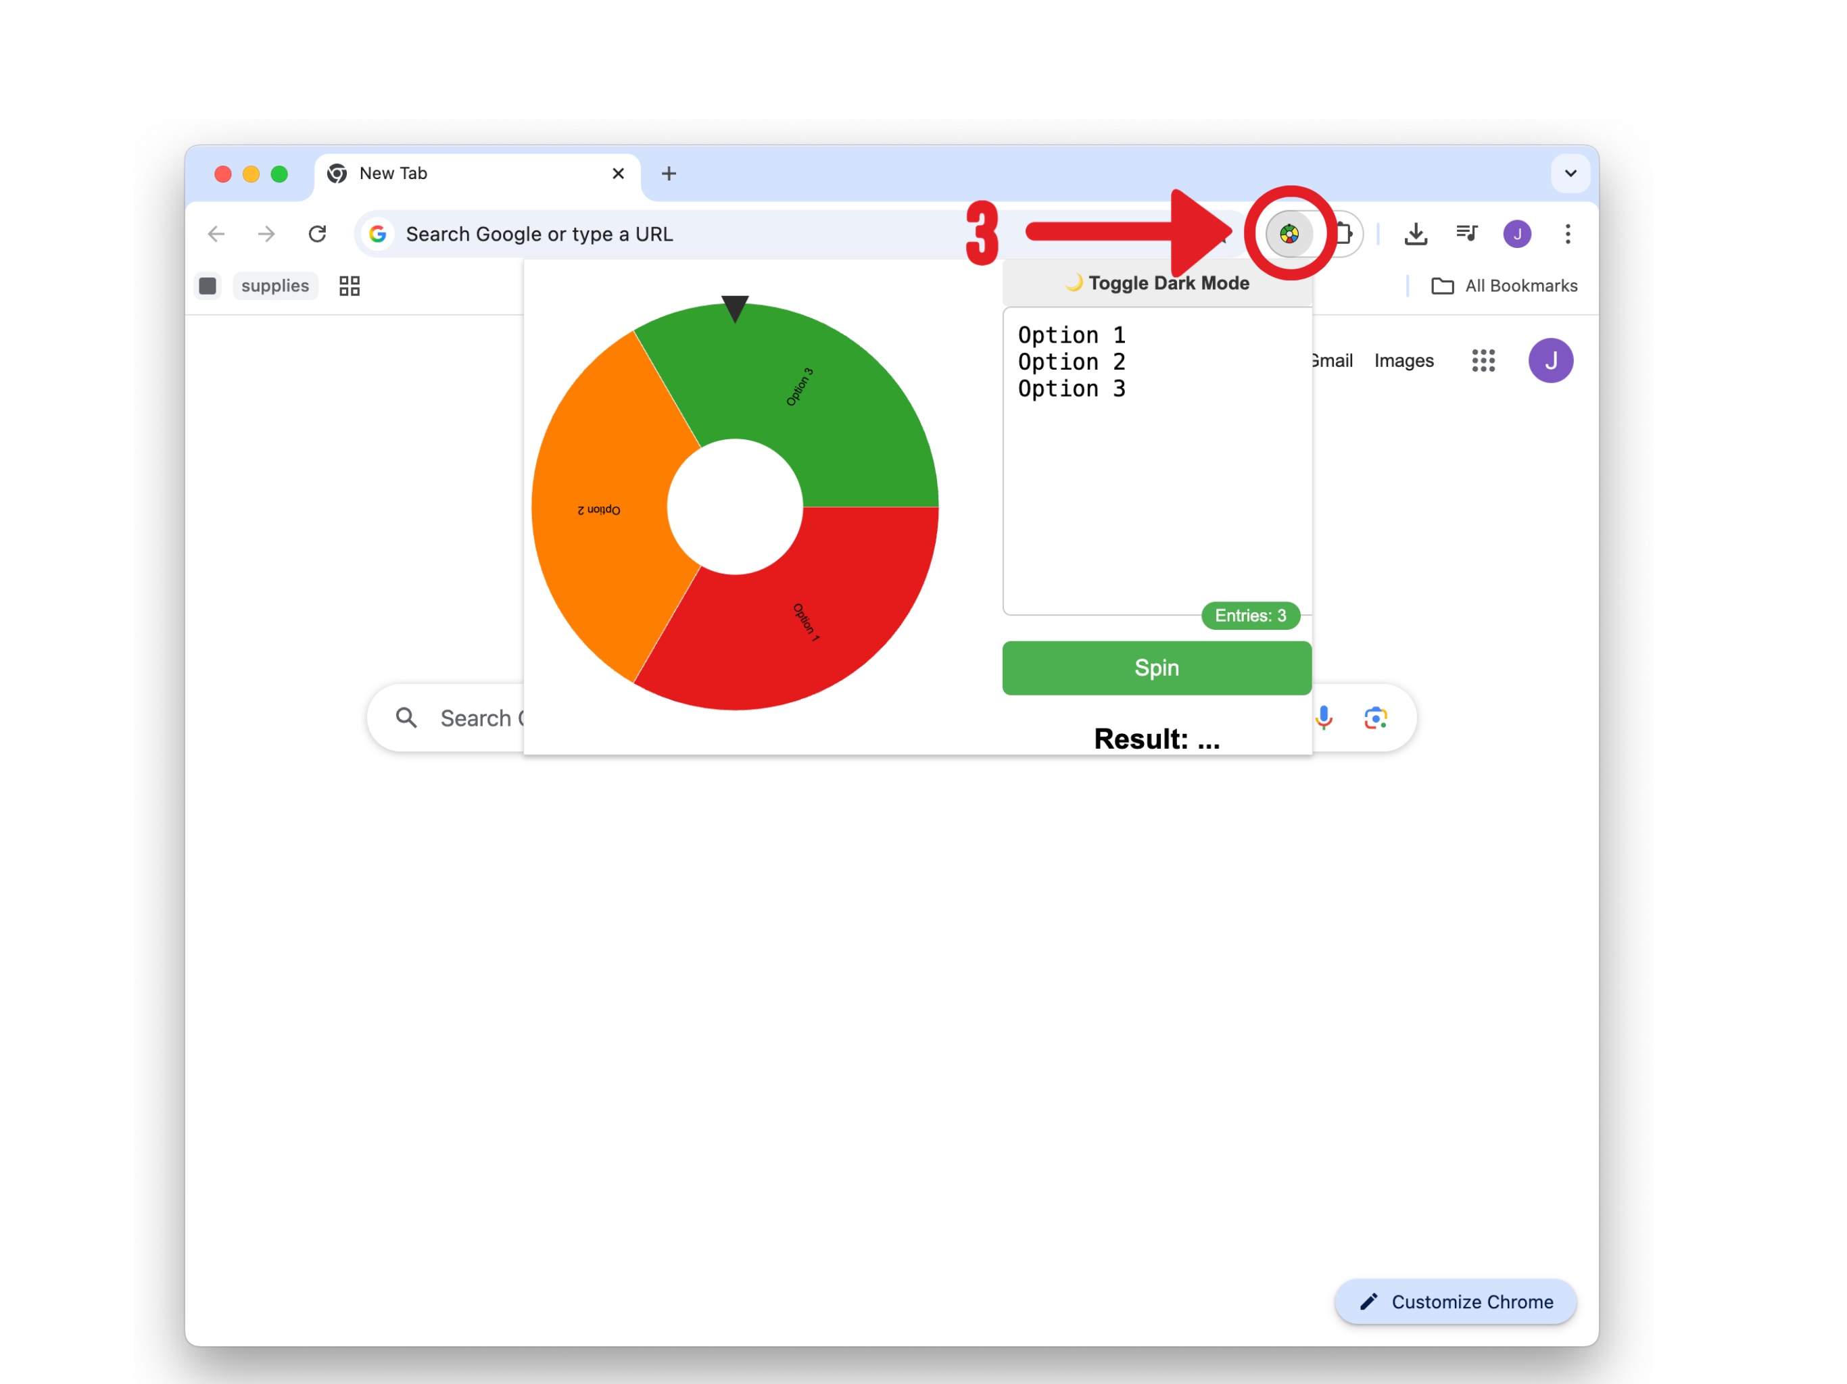The height and width of the screenshot is (1384, 1847).
Task: Click the Entries: 3 badge
Action: tap(1250, 615)
